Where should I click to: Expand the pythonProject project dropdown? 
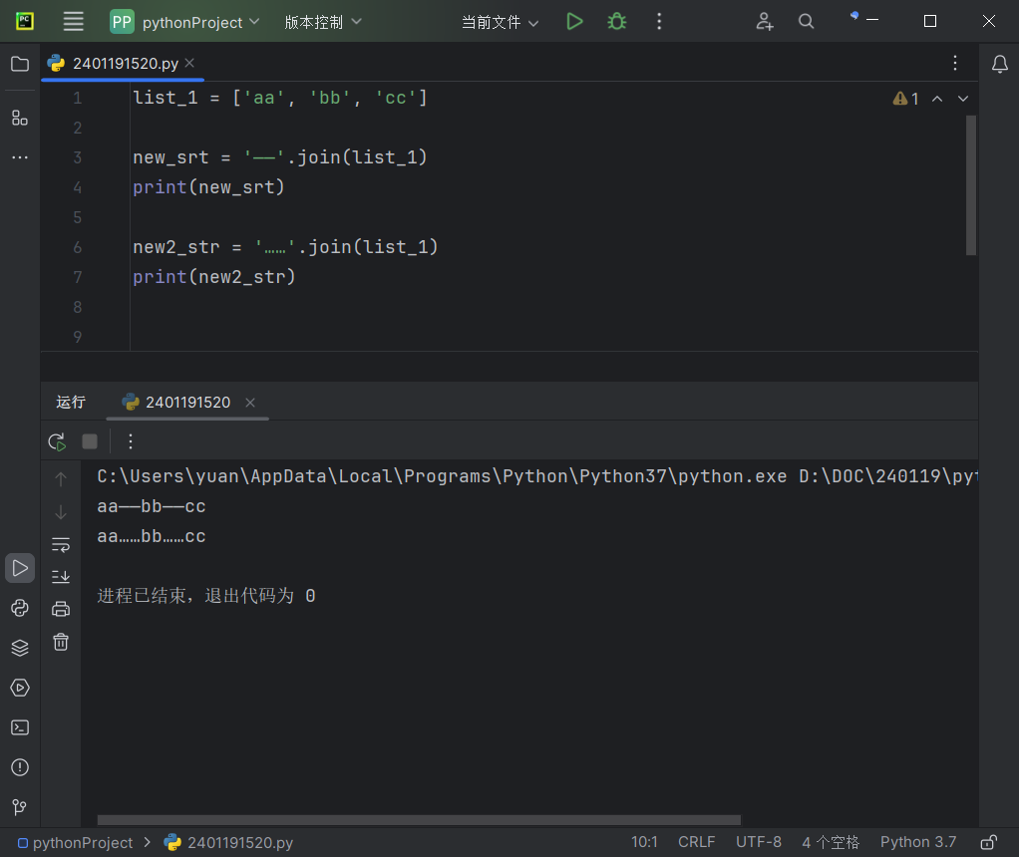click(x=185, y=22)
